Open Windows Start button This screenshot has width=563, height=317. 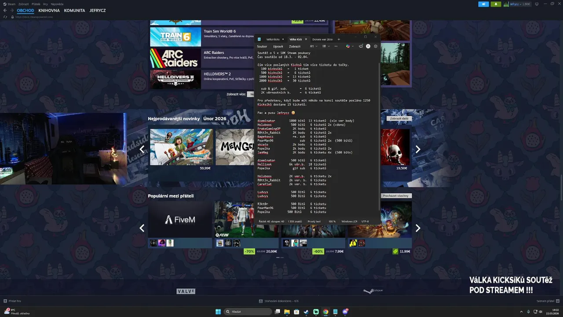(x=218, y=312)
